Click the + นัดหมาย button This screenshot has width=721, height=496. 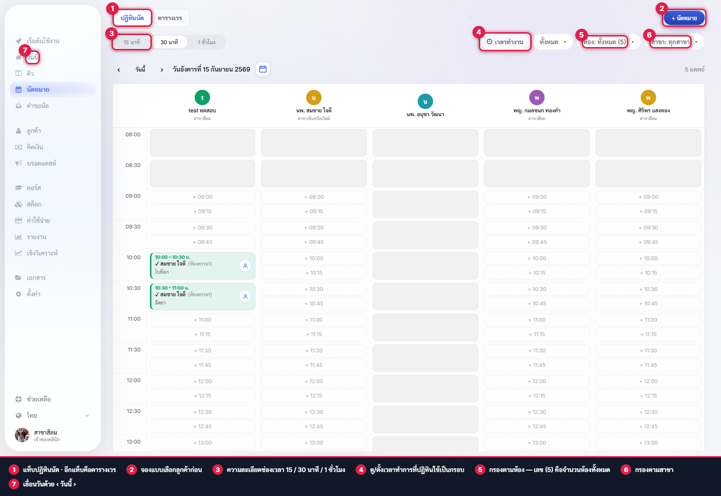click(684, 18)
